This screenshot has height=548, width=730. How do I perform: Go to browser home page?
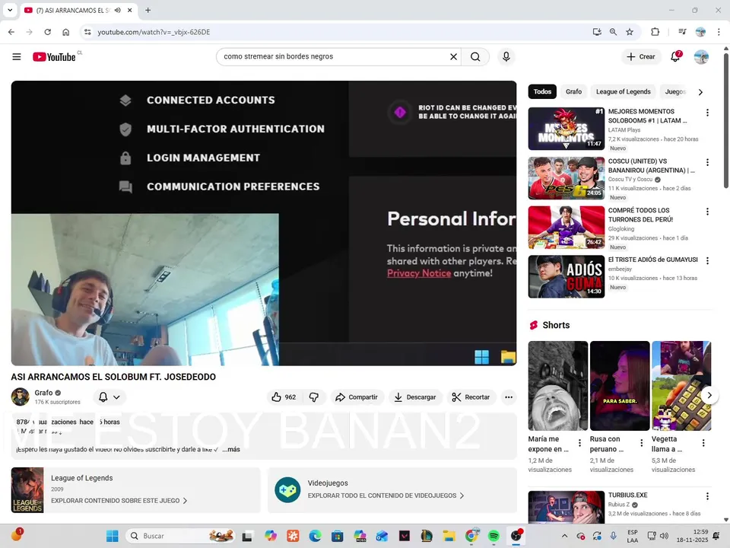[65, 32]
